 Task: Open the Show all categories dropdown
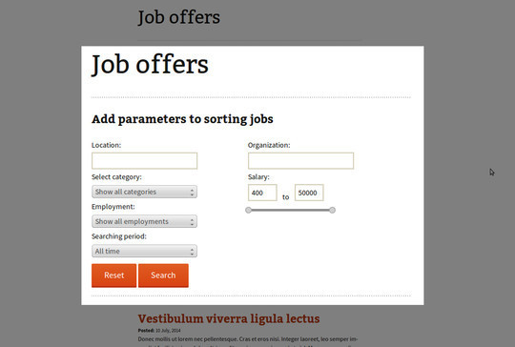[144, 192]
